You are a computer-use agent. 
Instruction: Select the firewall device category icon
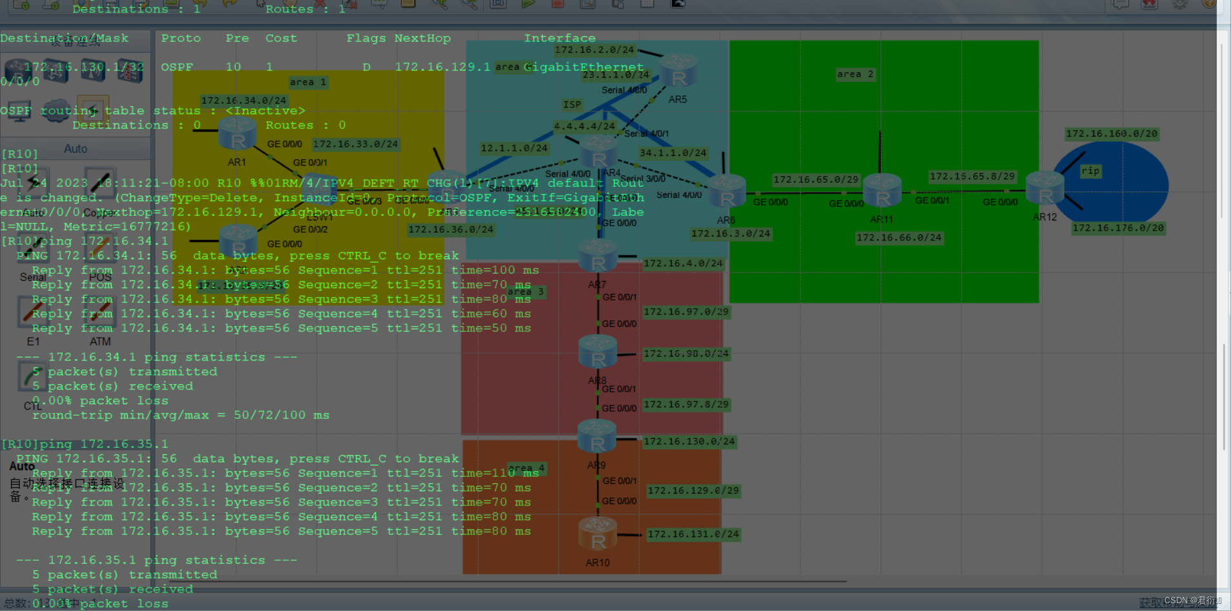(x=130, y=70)
